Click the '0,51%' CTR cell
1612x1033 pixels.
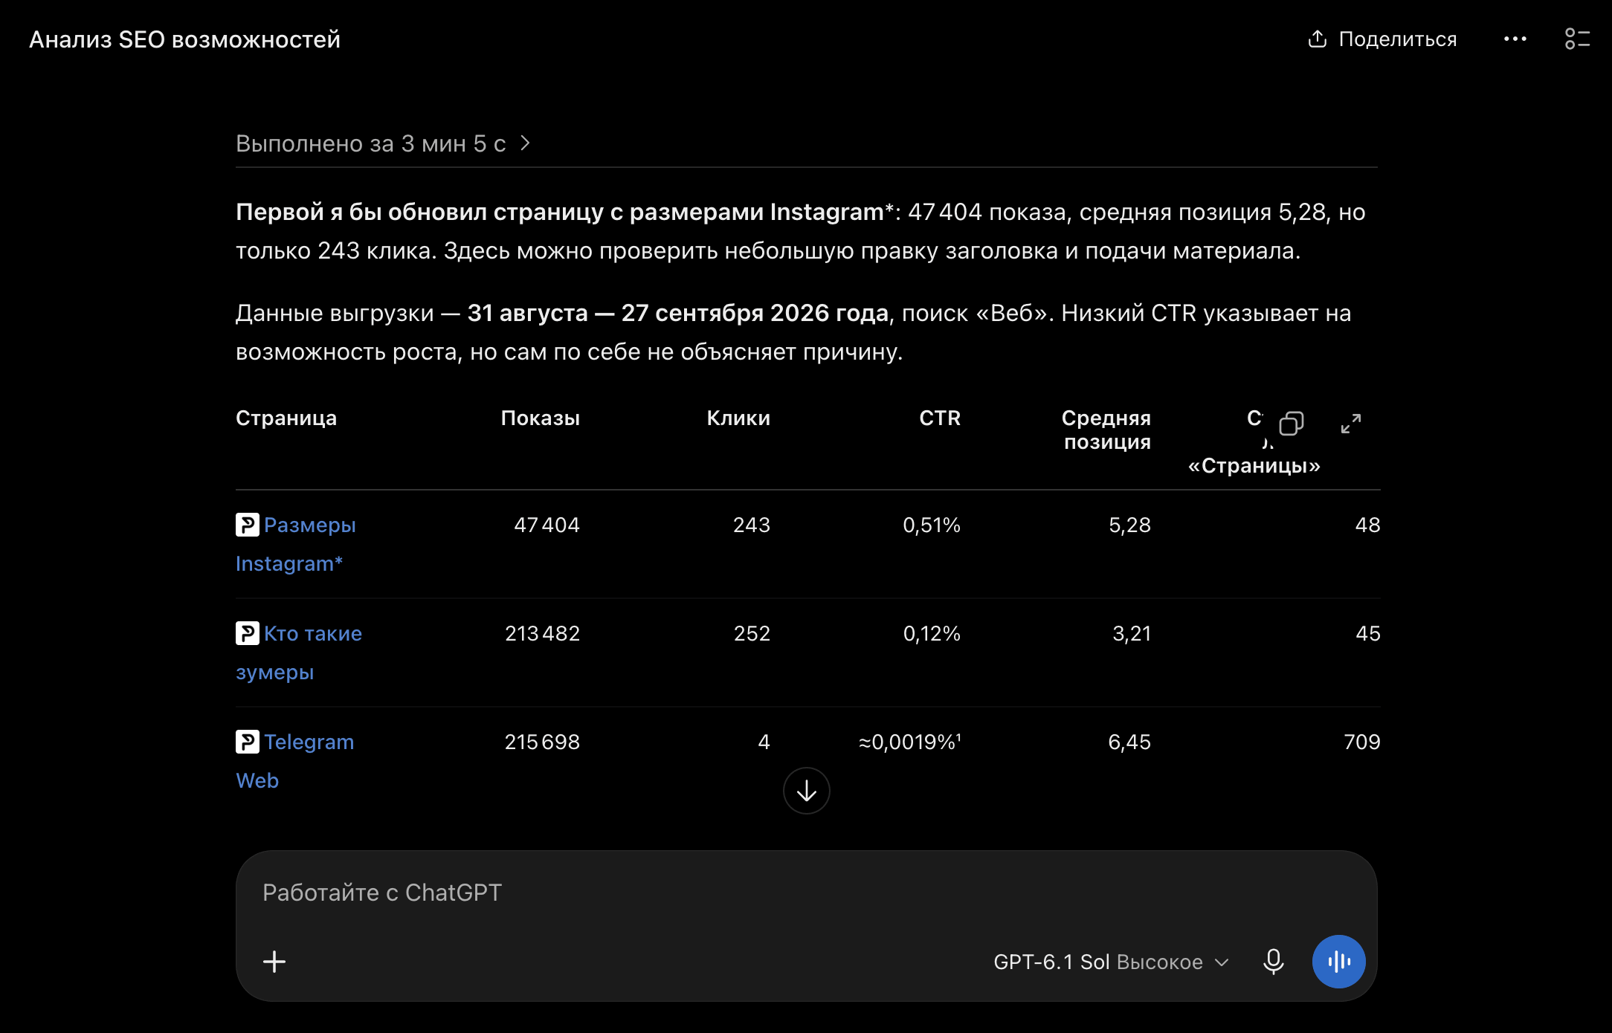click(932, 525)
